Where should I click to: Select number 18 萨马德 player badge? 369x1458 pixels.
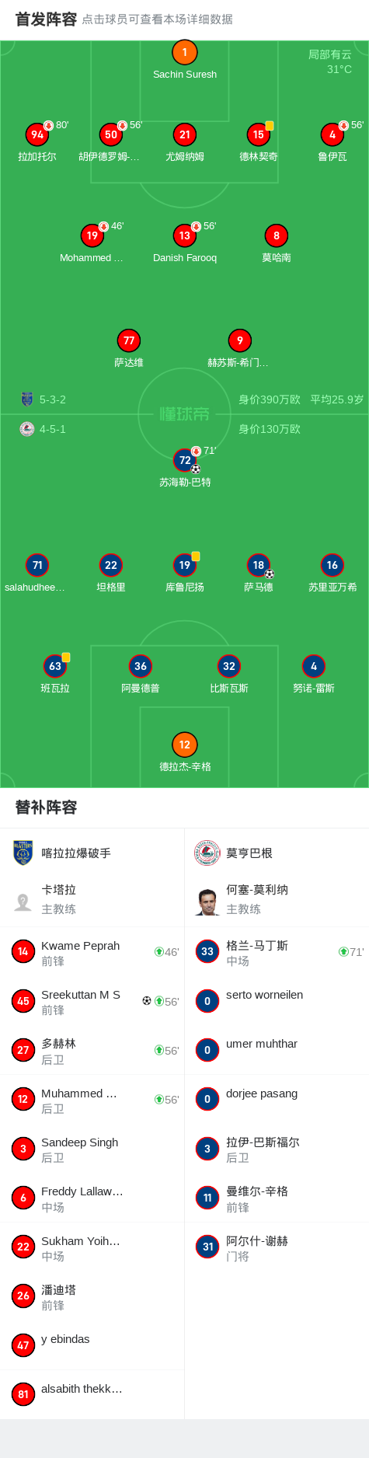tap(259, 565)
